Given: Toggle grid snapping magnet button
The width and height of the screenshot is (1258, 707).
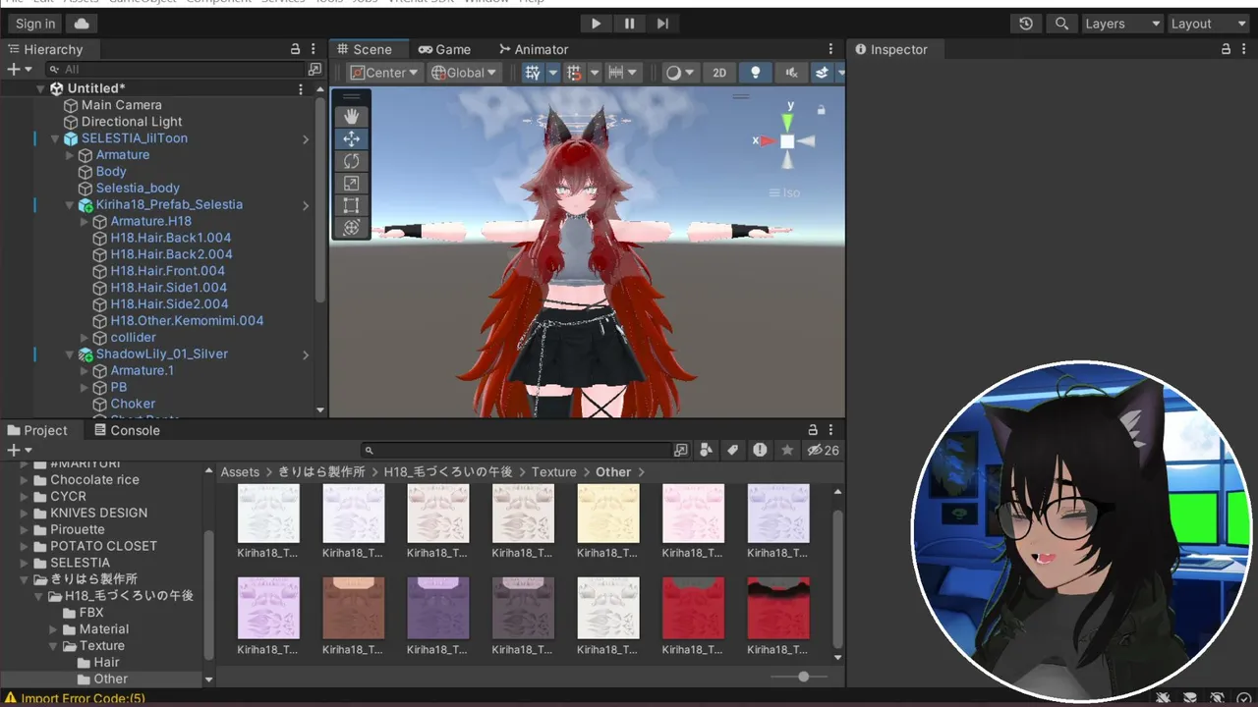Looking at the screenshot, I should tap(575, 73).
